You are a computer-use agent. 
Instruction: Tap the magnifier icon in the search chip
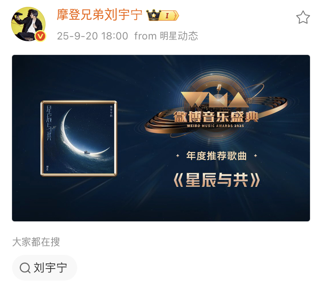click(25, 268)
